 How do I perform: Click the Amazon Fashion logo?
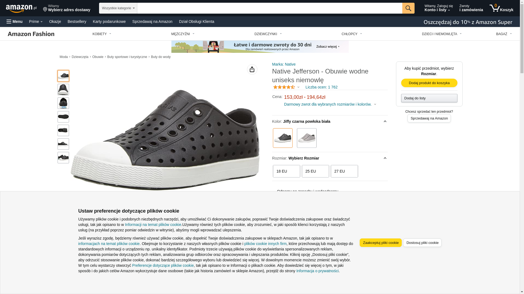tap(31, 34)
